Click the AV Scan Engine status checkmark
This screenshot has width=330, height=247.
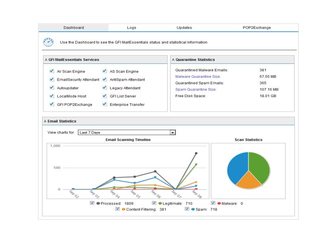pyautogui.click(x=52, y=71)
